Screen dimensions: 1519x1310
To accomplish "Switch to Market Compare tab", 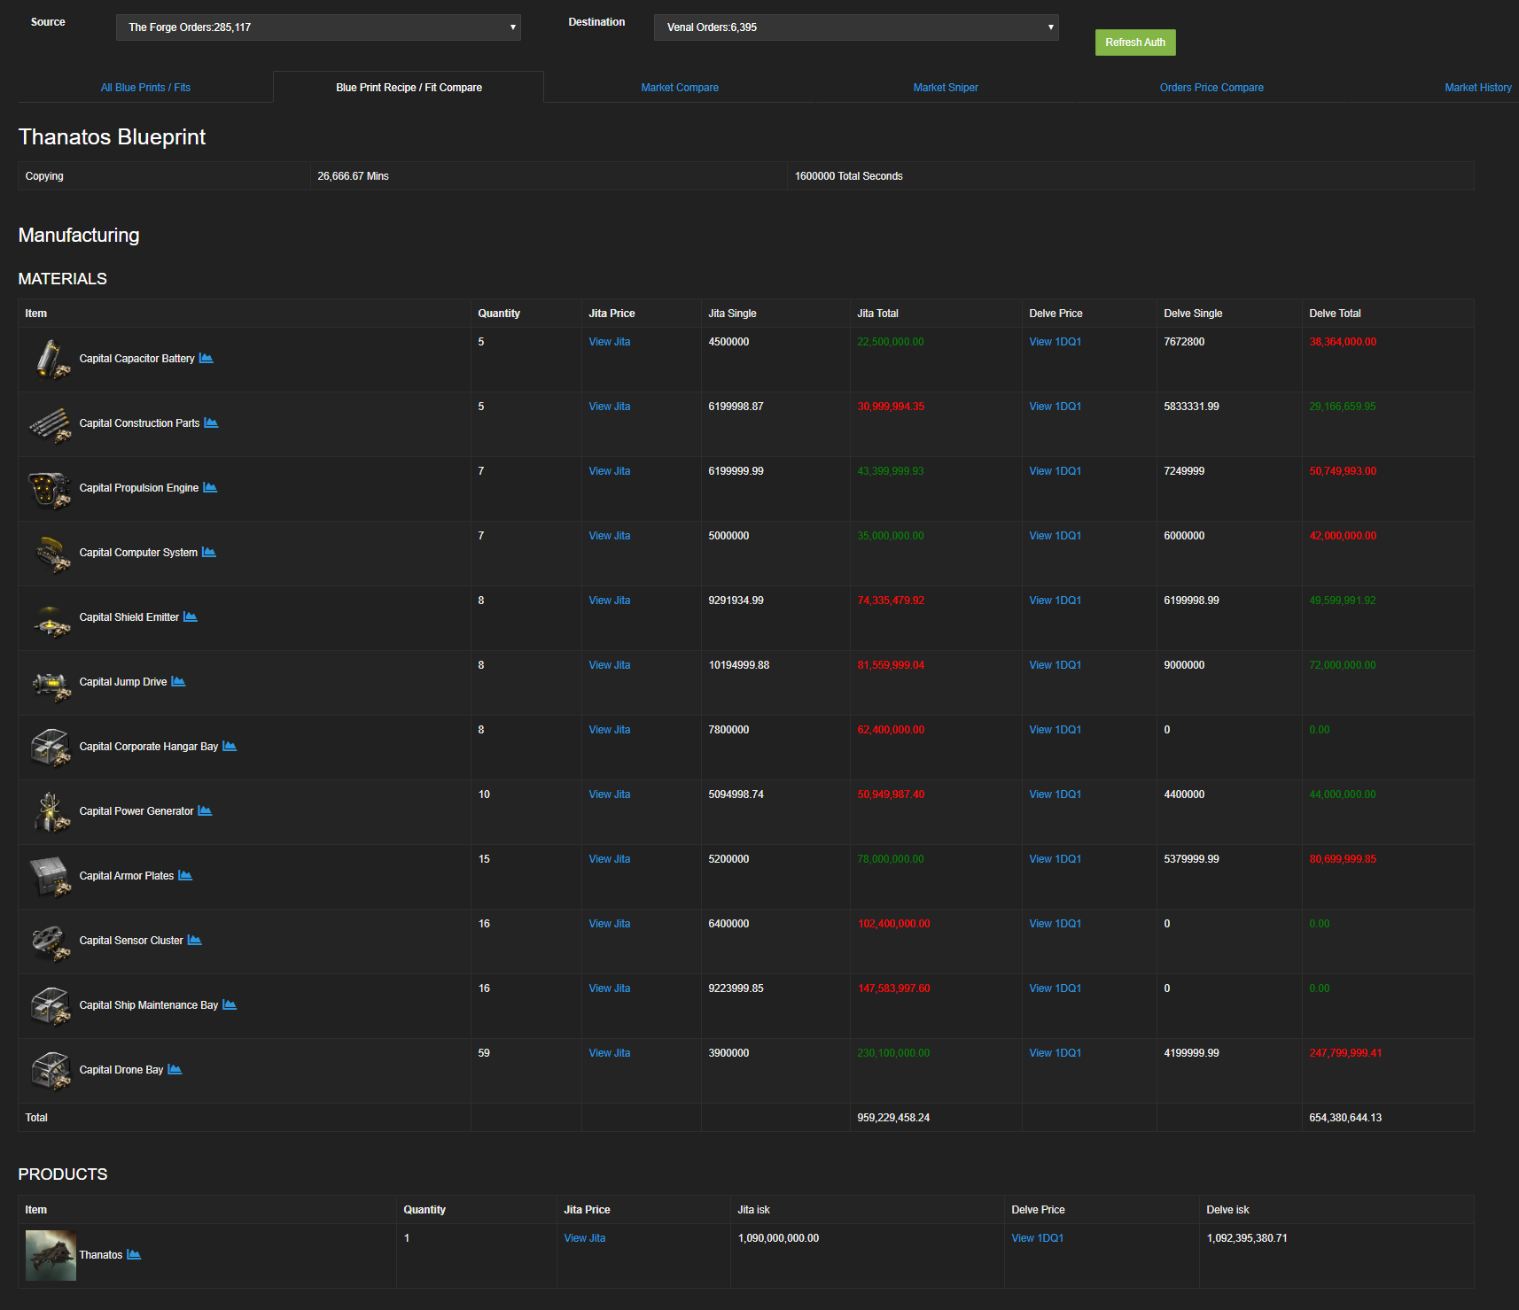I will 680,88.
